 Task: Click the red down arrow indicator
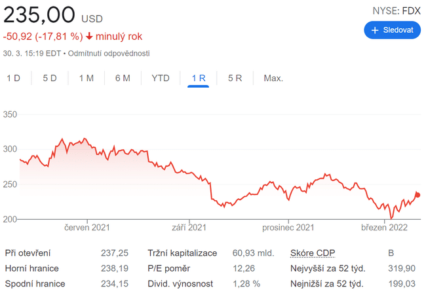[x=89, y=37]
